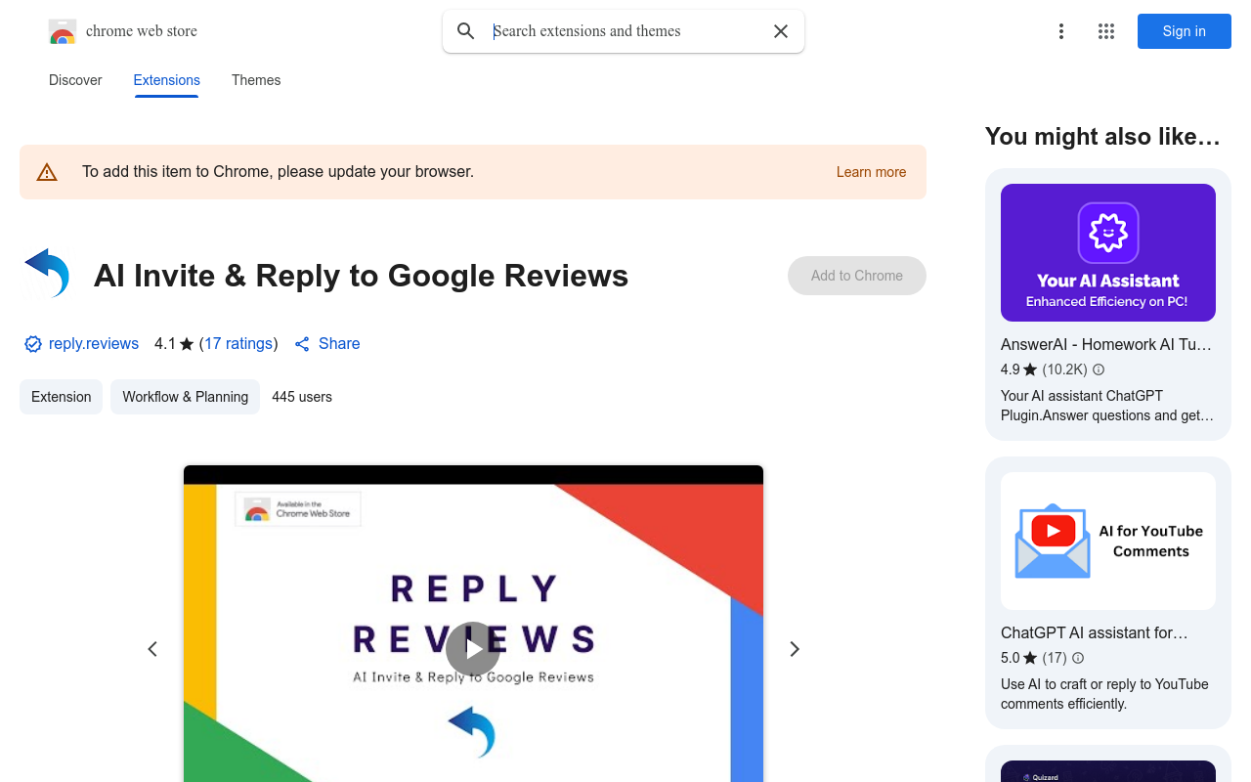Viewport: 1251px width, 782px height.
Task: Open the AnswerAI Your AI Assistant thumbnail
Action: coord(1108,252)
